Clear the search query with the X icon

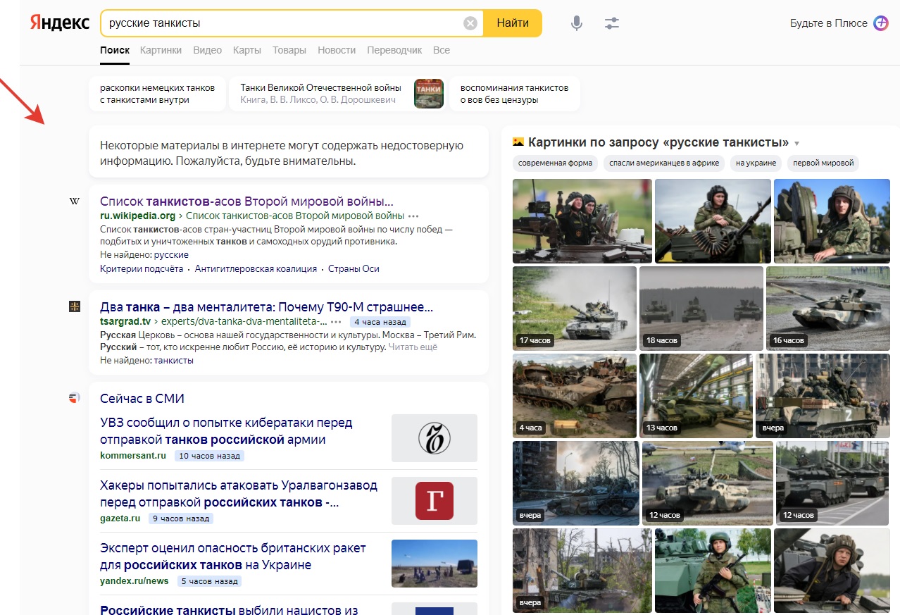(470, 23)
